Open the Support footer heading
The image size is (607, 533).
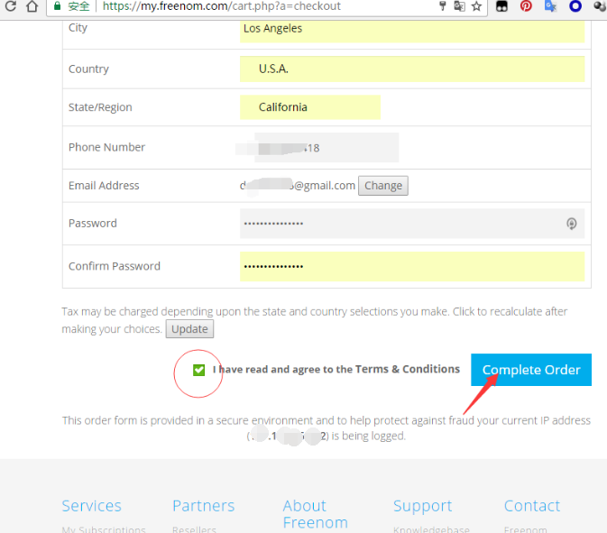pos(422,506)
